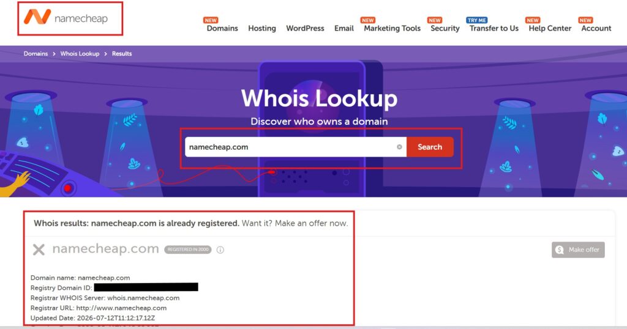Open the Namecheap logo homepage
This screenshot has height=329, width=627.
[x=66, y=18]
